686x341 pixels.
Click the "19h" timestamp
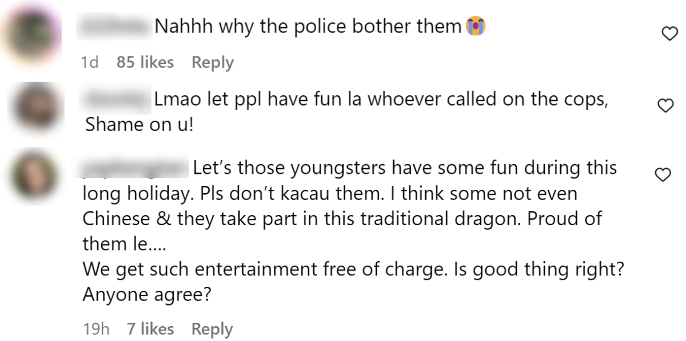[95, 329]
